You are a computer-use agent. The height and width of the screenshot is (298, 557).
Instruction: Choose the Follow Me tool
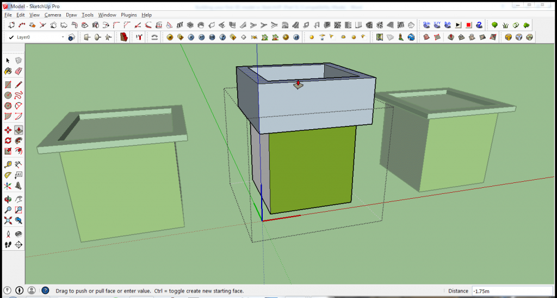pyautogui.click(x=18, y=141)
